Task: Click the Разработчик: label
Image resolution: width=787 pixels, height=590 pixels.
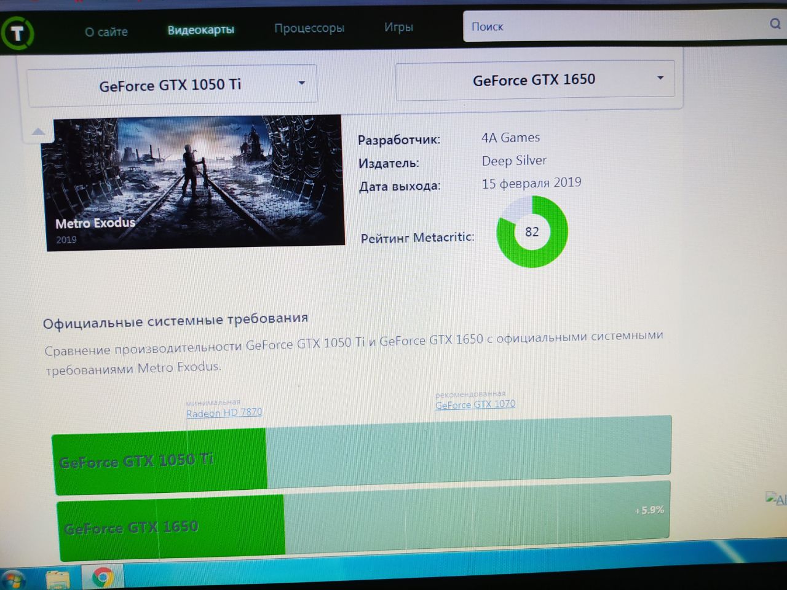Action: click(x=399, y=140)
